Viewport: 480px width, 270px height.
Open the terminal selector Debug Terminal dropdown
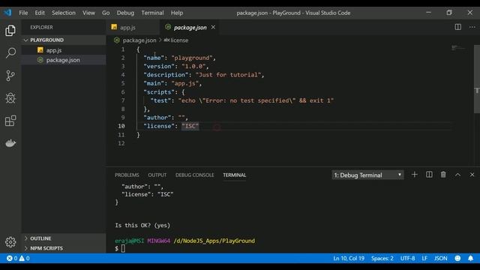pos(367,175)
